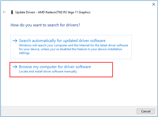Click the arrow icon next to Search automatically
Image resolution: width=158 pixels, height=117 pixels.
(15, 41)
